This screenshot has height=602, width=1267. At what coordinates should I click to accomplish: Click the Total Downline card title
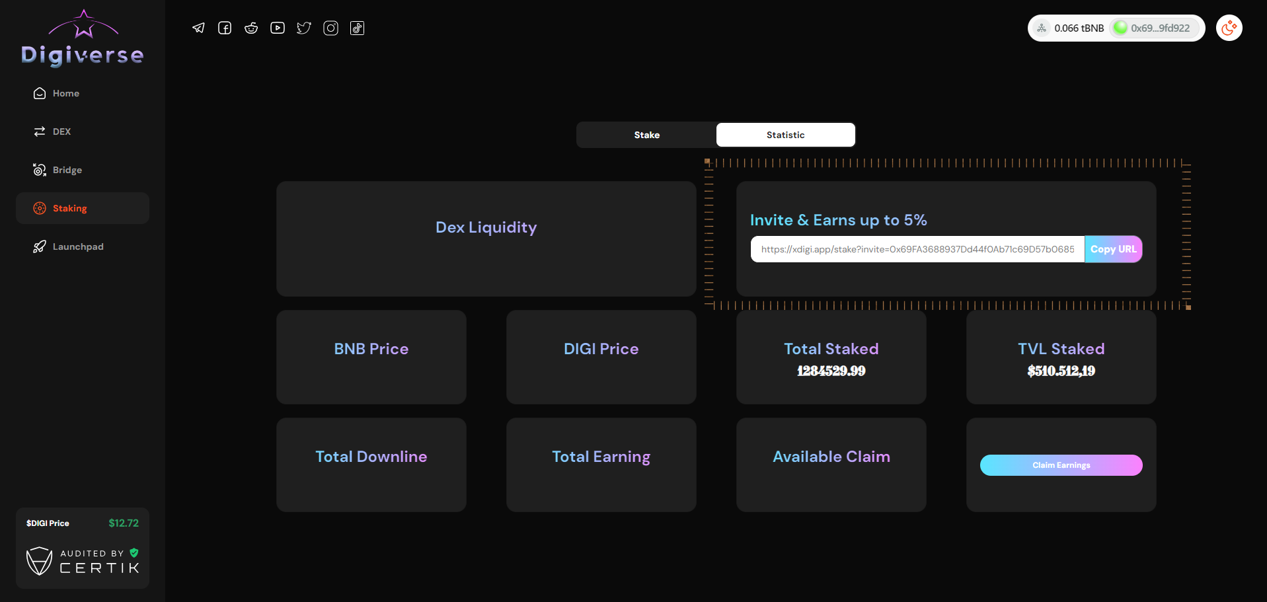371,457
